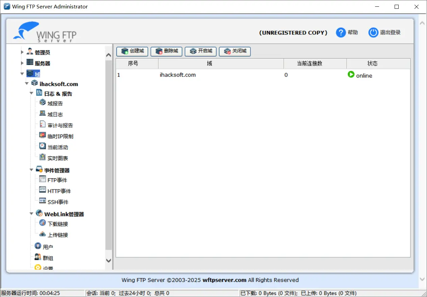Collapse the WebLink管理器 node arrow
427x297 pixels.
tap(32, 214)
